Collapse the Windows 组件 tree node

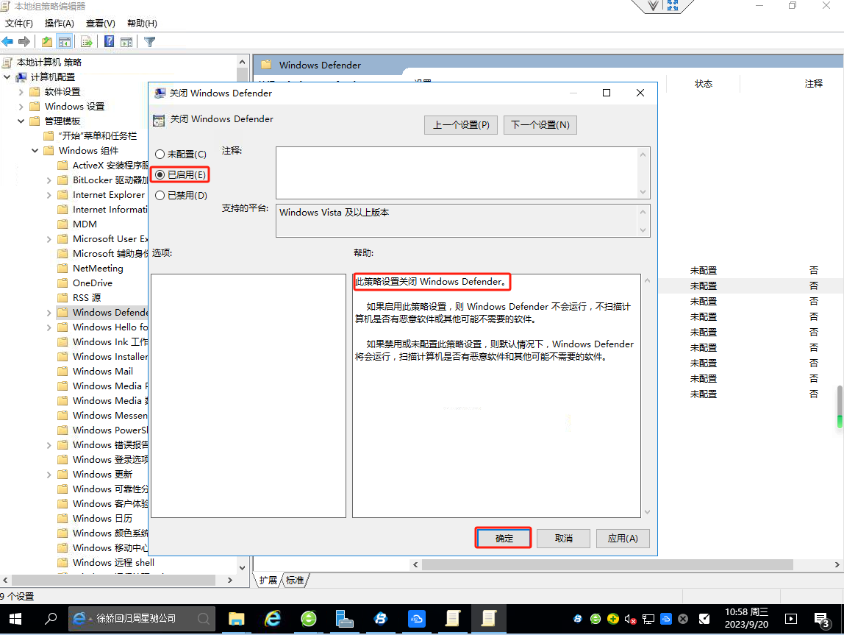35,151
